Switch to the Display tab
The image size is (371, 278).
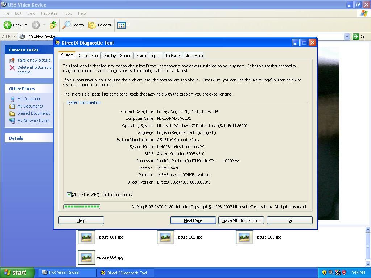(109, 55)
